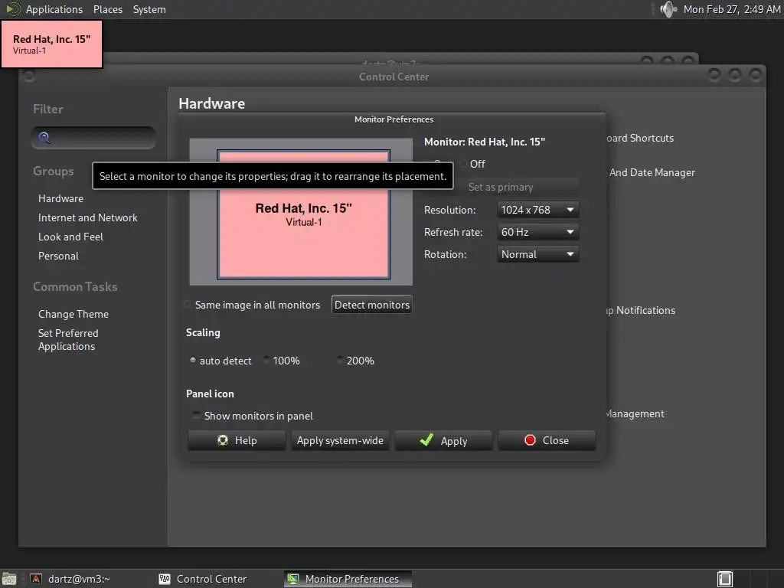The width and height of the screenshot is (784, 588).
Task: Click workspace switcher icon at bottom right
Action: coord(725,579)
